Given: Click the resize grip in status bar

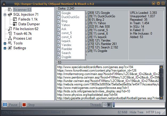Looking at the screenshot, I should [164, 113].
